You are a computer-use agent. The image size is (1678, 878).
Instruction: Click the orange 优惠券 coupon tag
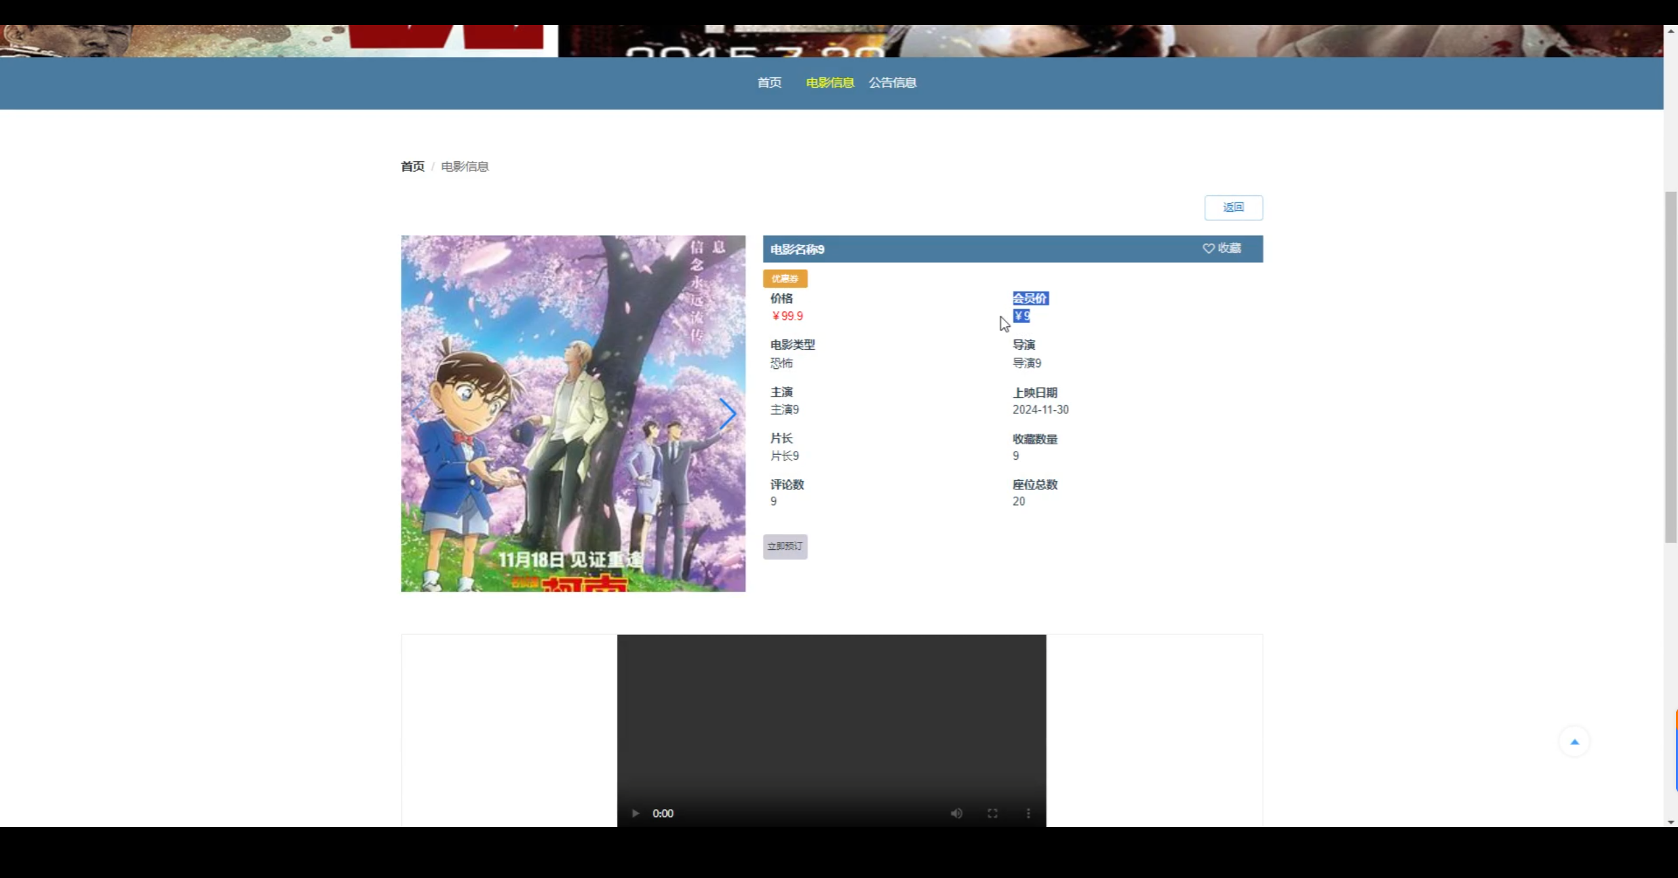click(x=785, y=278)
